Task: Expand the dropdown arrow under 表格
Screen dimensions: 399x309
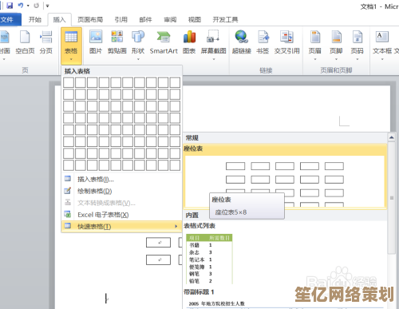Action: (x=71, y=59)
